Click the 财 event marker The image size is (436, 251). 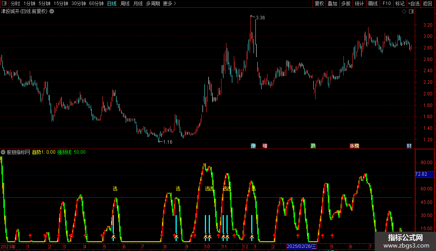click(x=409, y=146)
